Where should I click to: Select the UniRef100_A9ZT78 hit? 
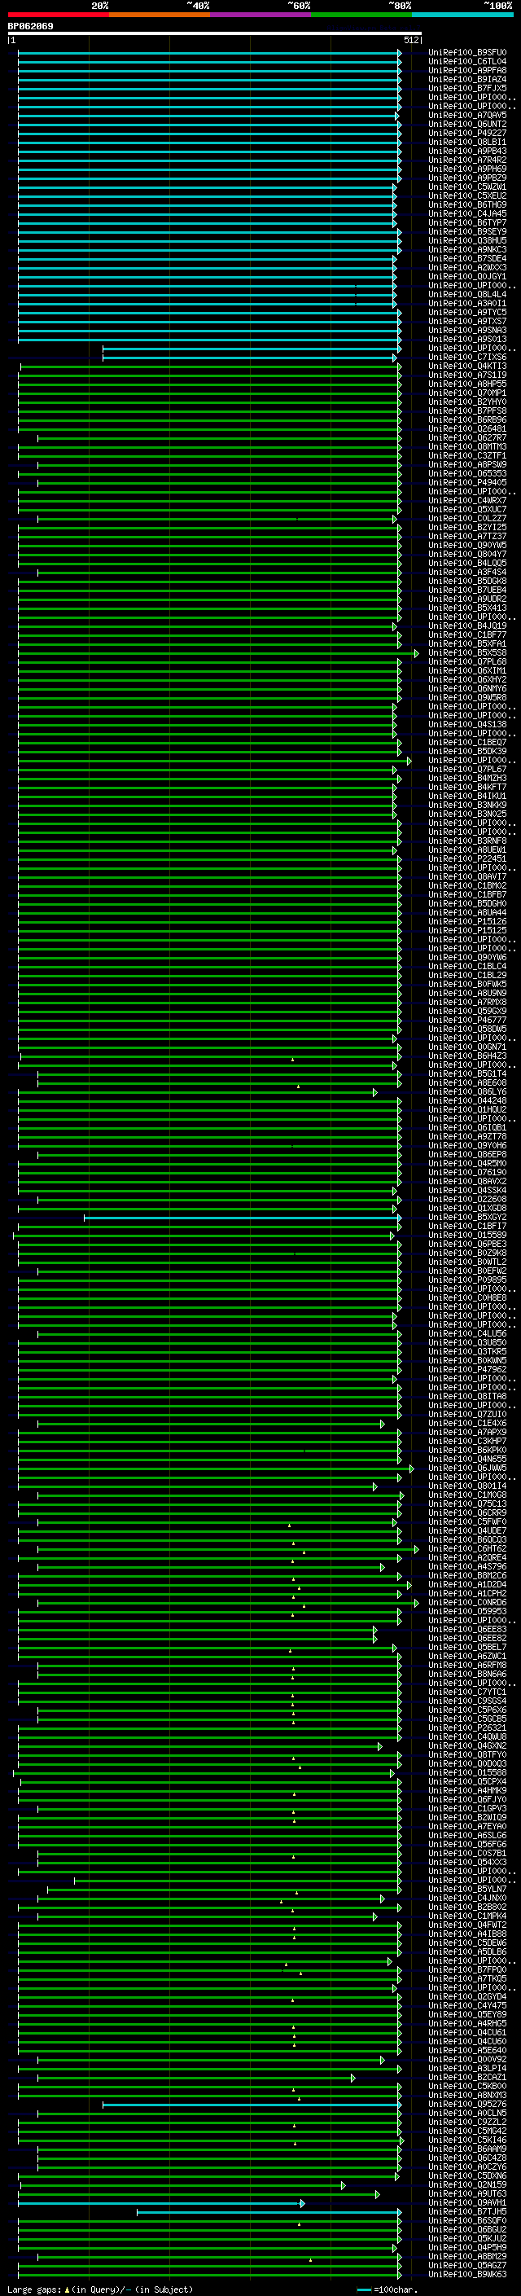pyautogui.click(x=466, y=1136)
